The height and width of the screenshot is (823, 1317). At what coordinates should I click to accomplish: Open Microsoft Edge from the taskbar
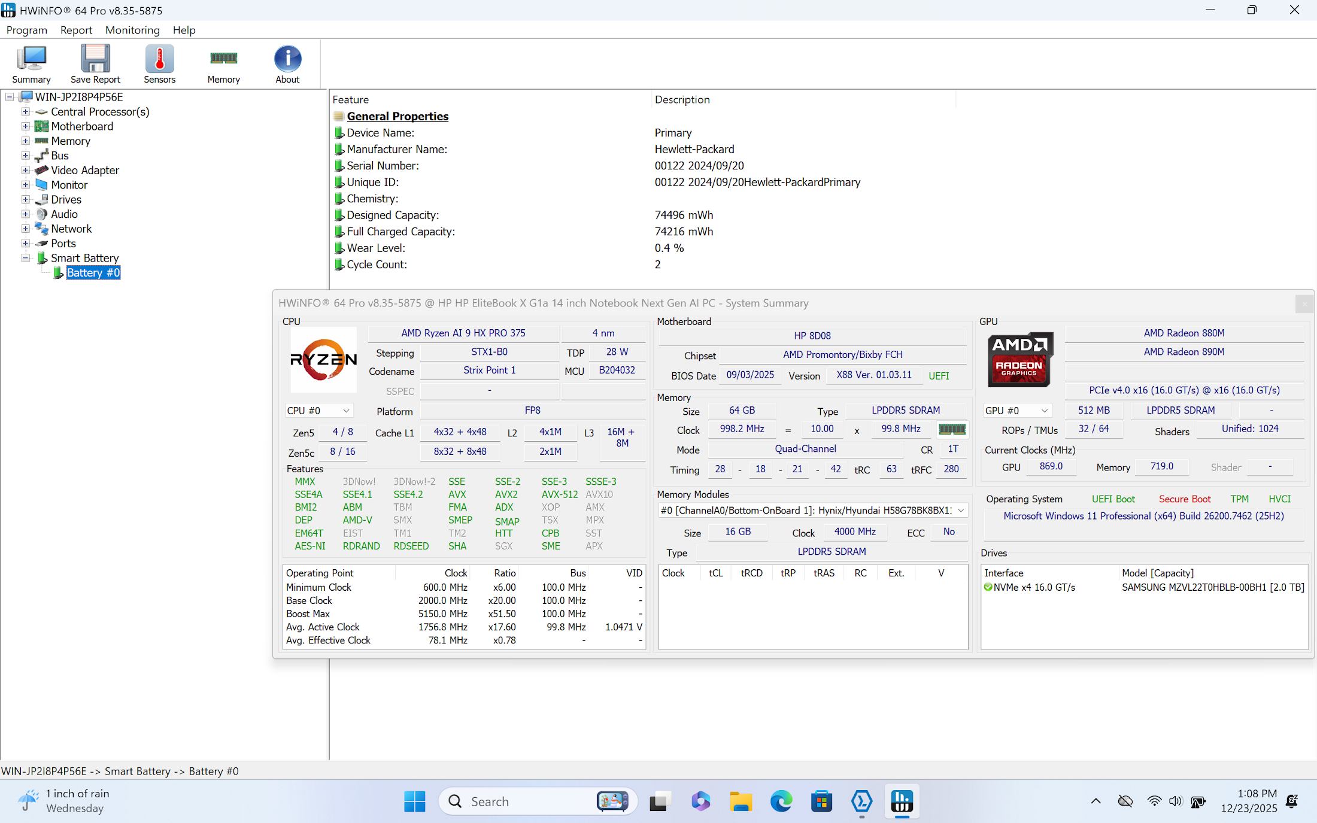pos(781,801)
